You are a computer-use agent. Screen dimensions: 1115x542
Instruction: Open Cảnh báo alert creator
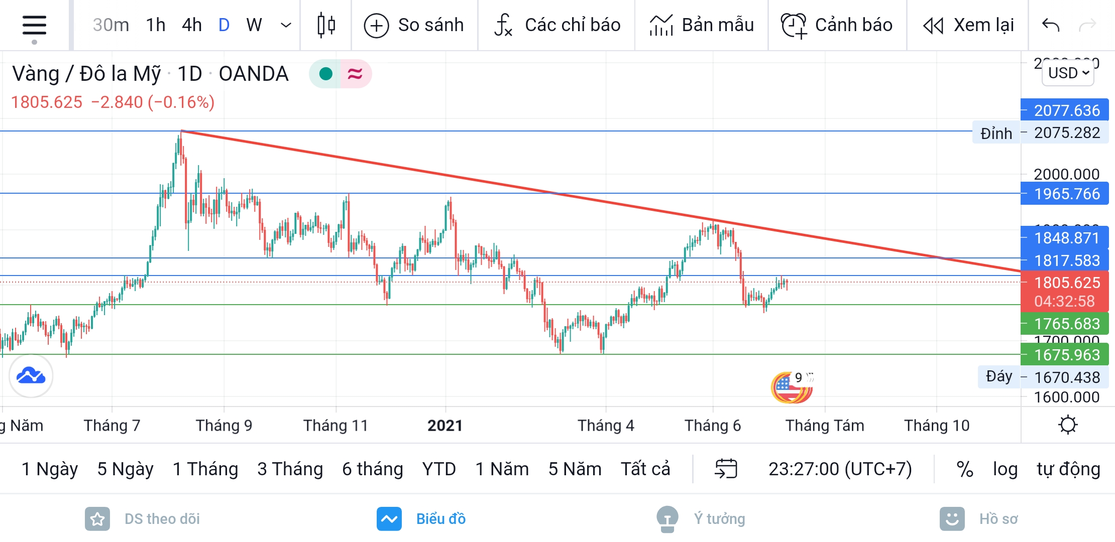point(837,25)
